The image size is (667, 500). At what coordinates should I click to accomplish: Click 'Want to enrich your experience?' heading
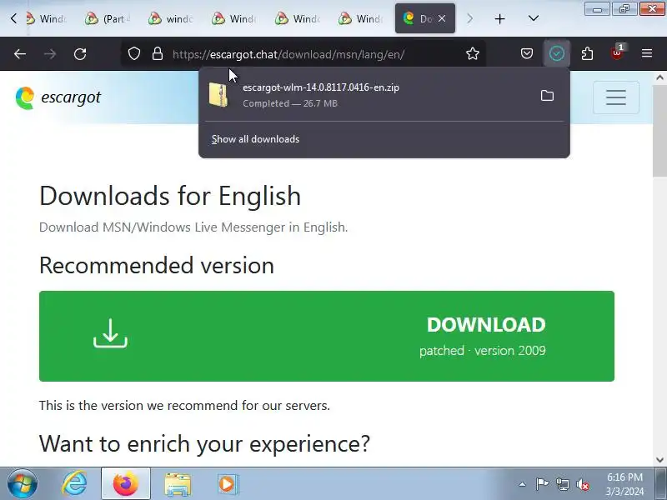click(204, 443)
